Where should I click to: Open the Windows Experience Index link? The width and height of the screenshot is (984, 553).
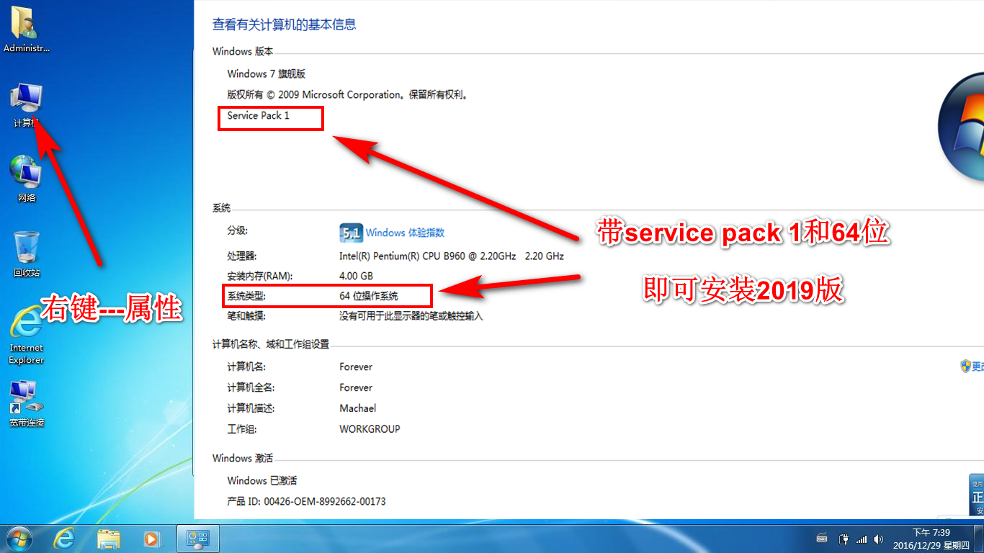(x=405, y=233)
